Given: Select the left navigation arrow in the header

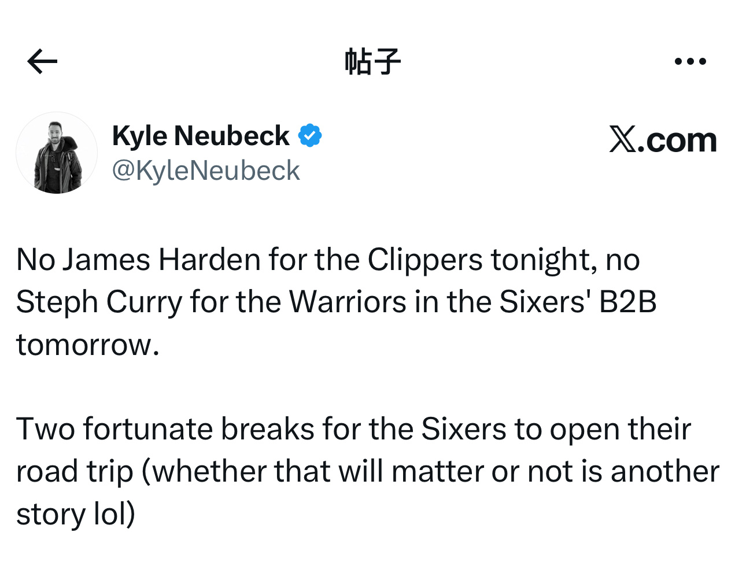Looking at the screenshot, I should pos(40,61).
